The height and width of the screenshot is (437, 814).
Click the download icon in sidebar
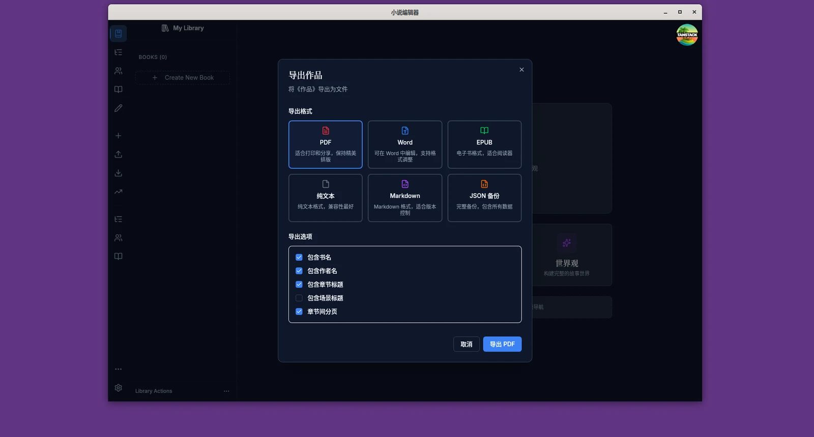click(x=119, y=173)
